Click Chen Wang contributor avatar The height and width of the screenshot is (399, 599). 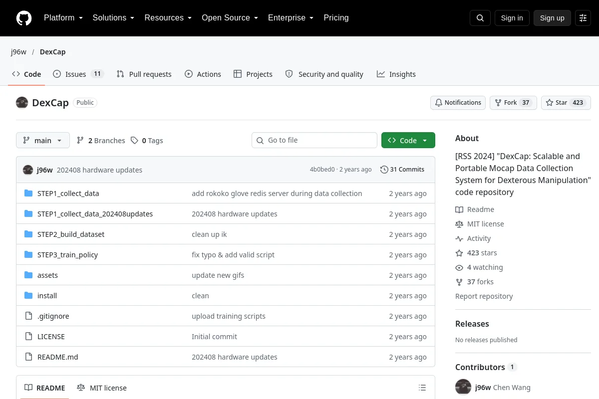click(463, 388)
